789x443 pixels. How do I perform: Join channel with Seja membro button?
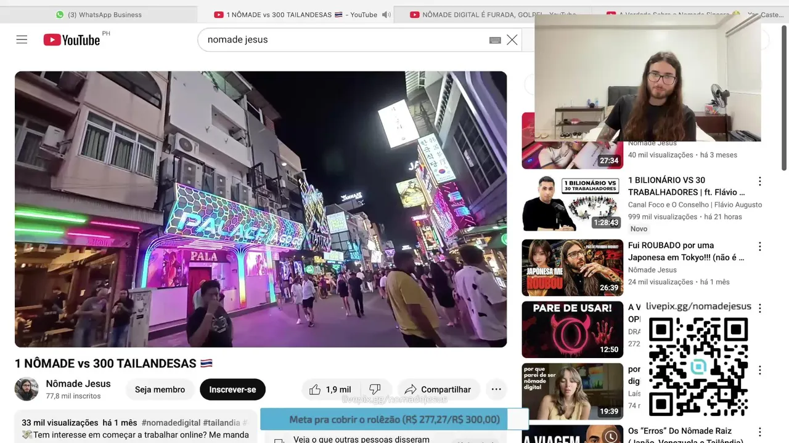(x=160, y=389)
